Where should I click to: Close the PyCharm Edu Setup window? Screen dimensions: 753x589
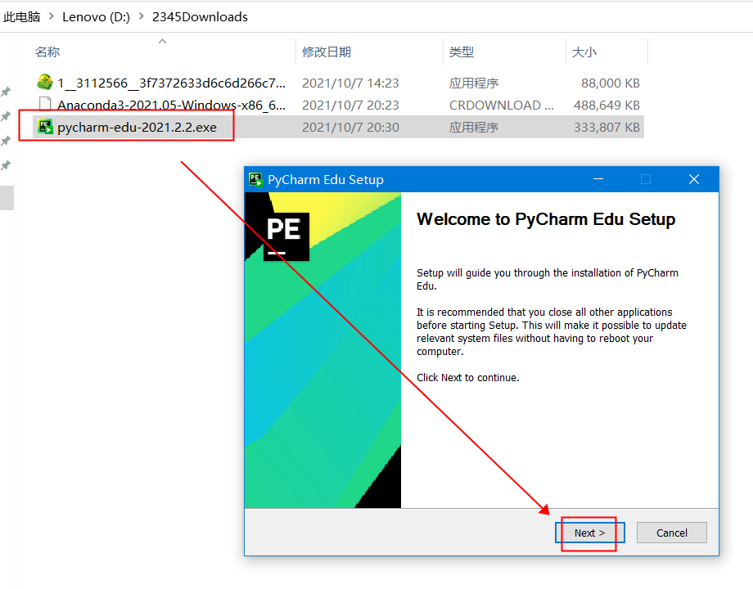pos(694,179)
